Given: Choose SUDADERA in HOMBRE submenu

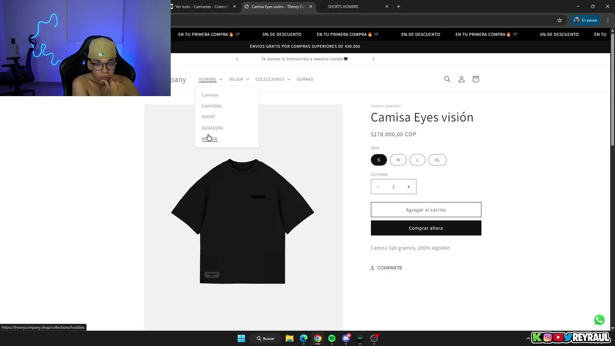Looking at the screenshot, I should [212, 128].
